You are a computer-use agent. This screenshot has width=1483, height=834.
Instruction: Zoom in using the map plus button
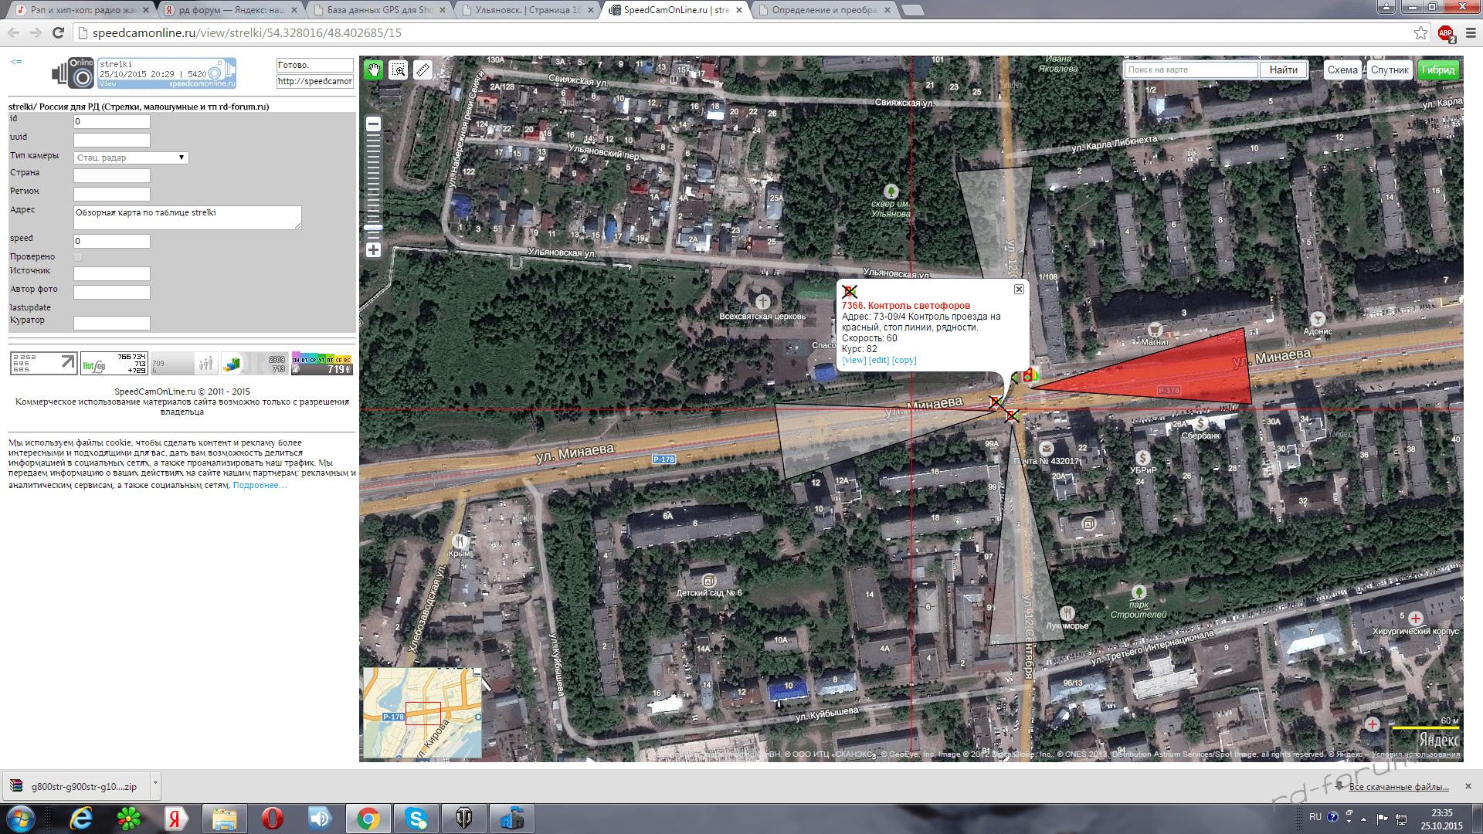(373, 249)
